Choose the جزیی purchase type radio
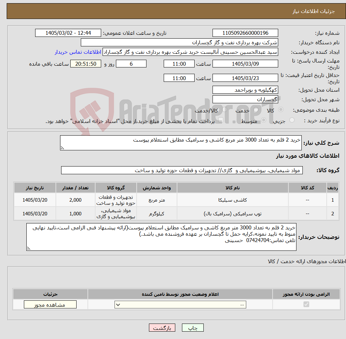 coord(292,120)
